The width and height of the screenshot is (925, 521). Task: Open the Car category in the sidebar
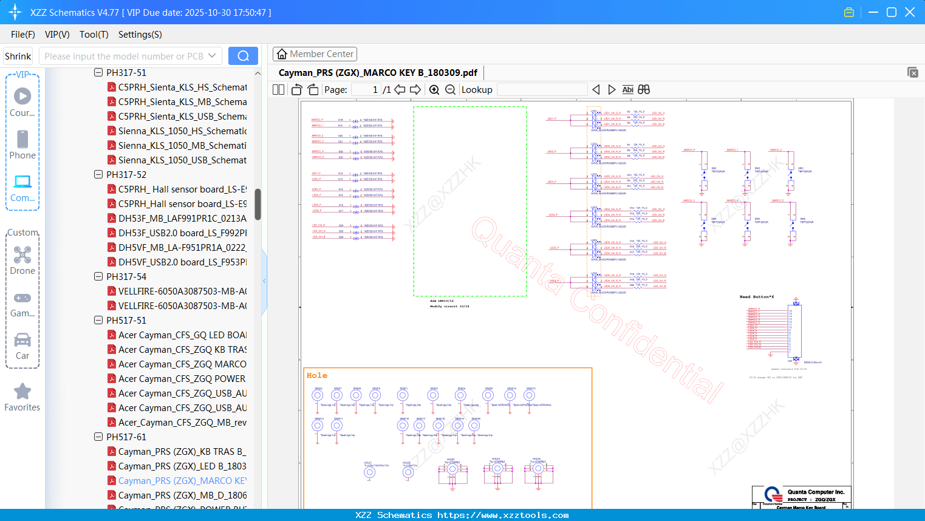pos(22,346)
